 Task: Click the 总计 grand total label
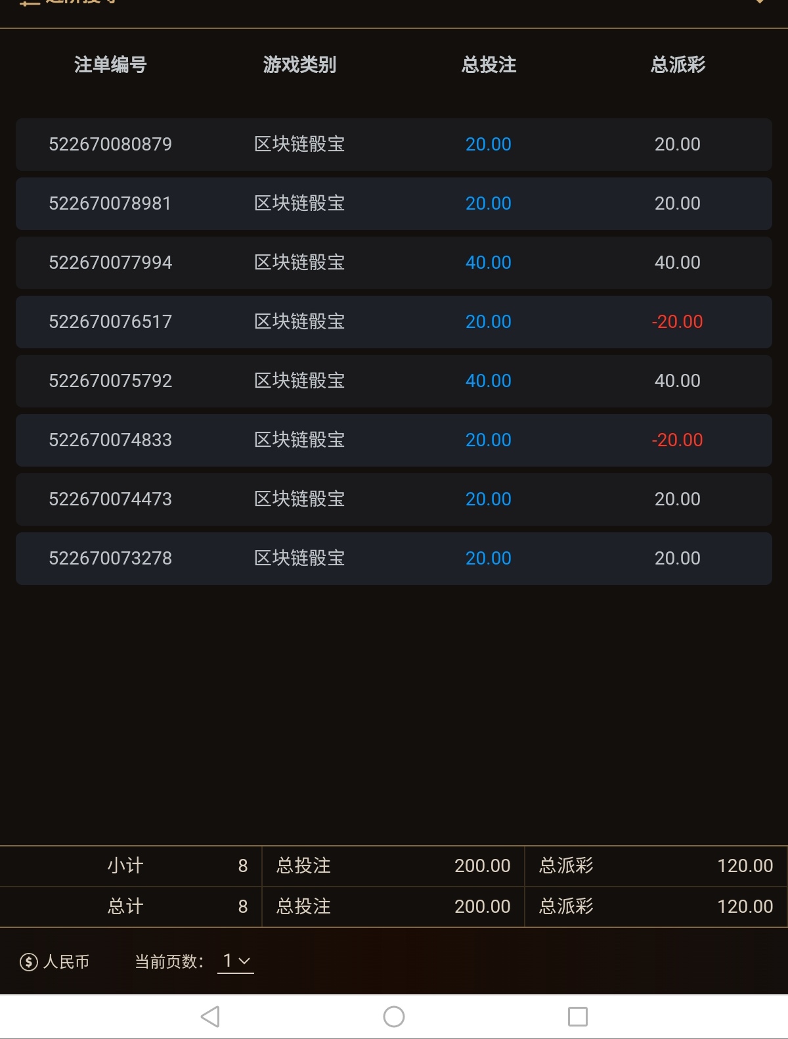pyautogui.click(x=125, y=906)
